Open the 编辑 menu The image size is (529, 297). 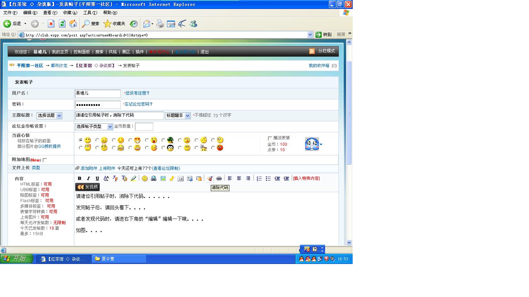[30, 13]
